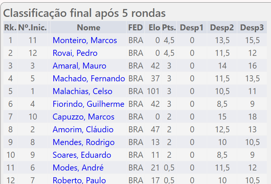Select the Machado, Fernando link
Image resolution: width=271 pixels, height=184 pixels.
point(89,79)
